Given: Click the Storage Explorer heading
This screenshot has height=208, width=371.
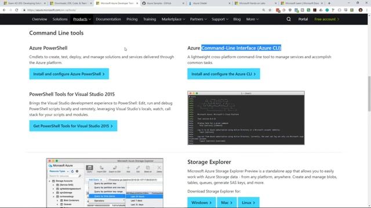Looking at the screenshot, I should [x=209, y=162].
